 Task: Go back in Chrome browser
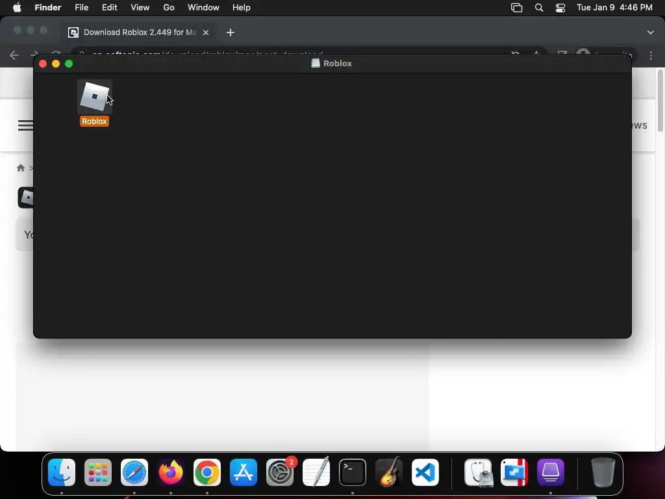tap(14, 55)
